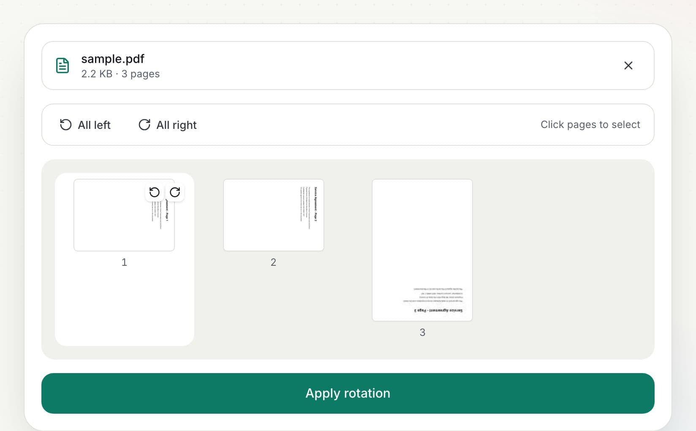This screenshot has width=696, height=431.
Task: Click the page number 1 label
Action: [x=124, y=262]
